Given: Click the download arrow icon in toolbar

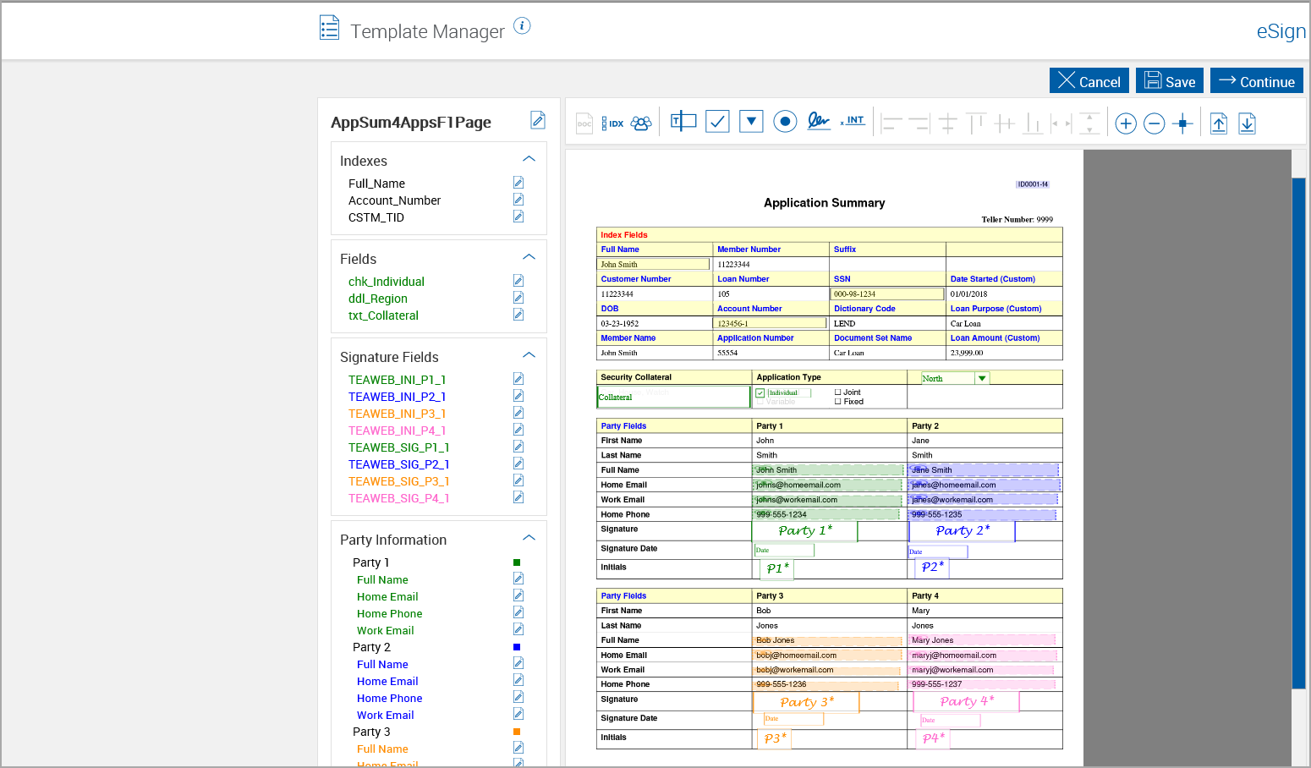Looking at the screenshot, I should (1248, 123).
